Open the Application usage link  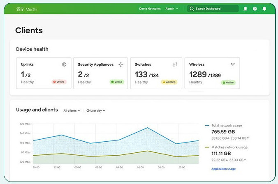223,169
